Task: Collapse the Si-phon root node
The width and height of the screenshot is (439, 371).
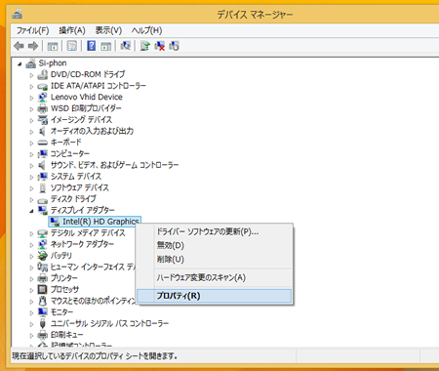Action: (x=20, y=64)
